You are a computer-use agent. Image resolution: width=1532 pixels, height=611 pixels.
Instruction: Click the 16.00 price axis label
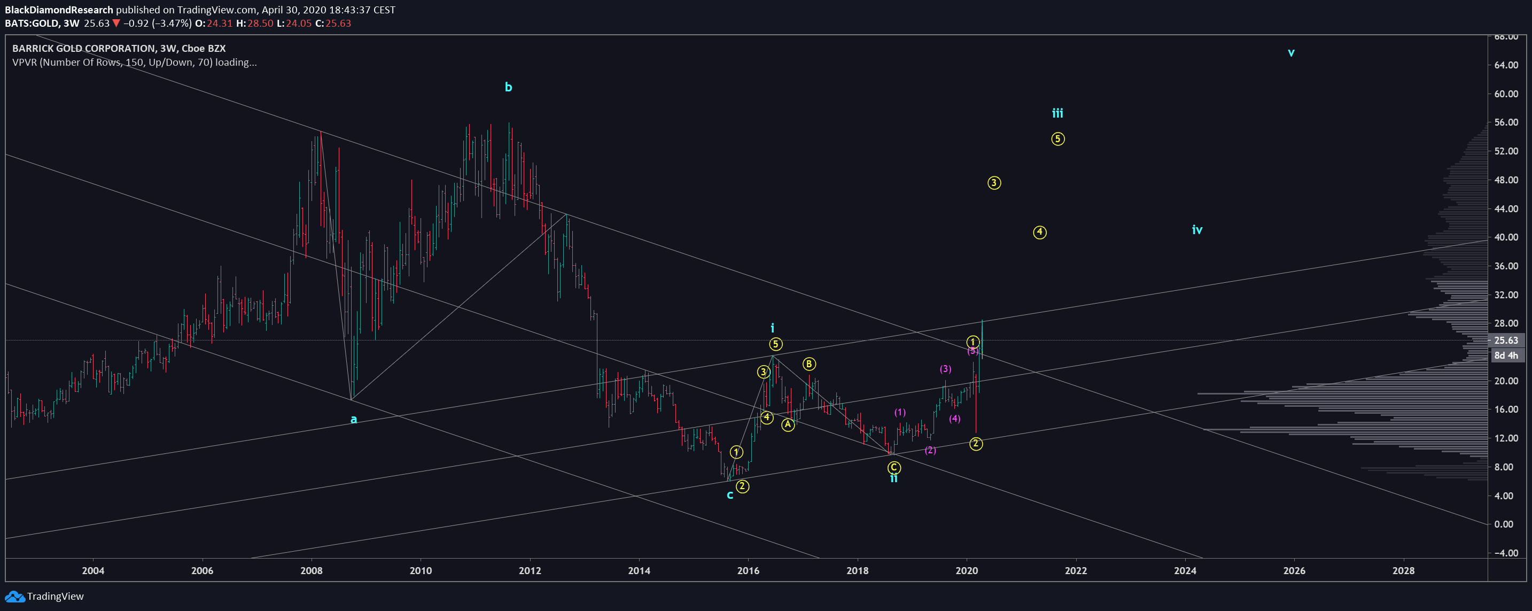point(1506,409)
